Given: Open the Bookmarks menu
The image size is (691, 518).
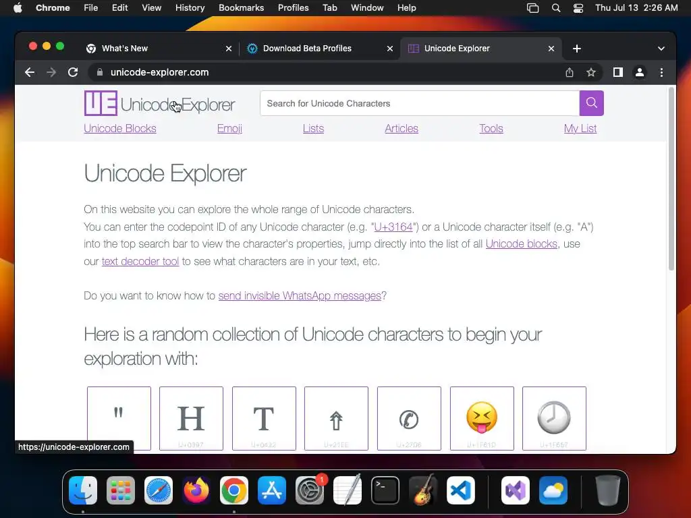Looking at the screenshot, I should click(x=241, y=8).
